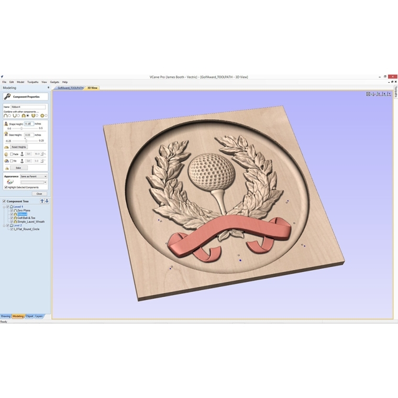The height and width of the screenshot is (398, 398).
Task: Collapse the Level 2 tree node
Action: tap(4, 225)
